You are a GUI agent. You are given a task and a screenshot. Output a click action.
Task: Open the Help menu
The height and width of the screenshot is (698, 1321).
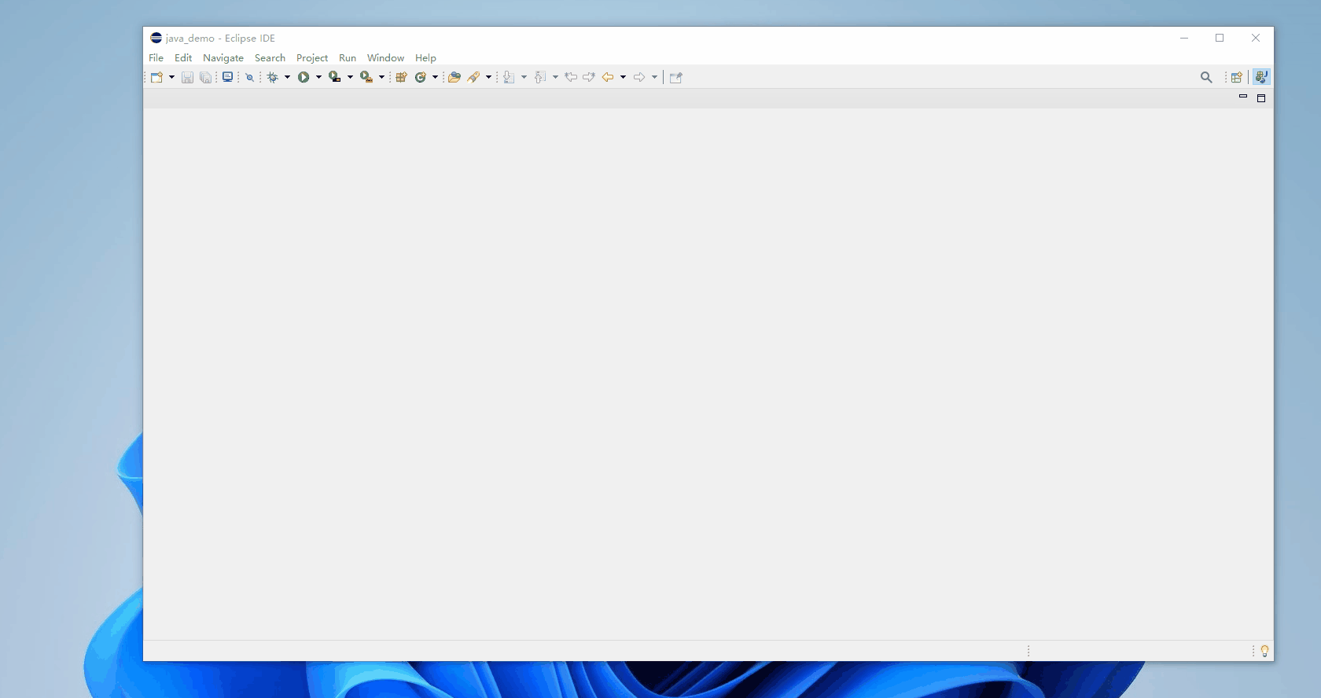425,58
